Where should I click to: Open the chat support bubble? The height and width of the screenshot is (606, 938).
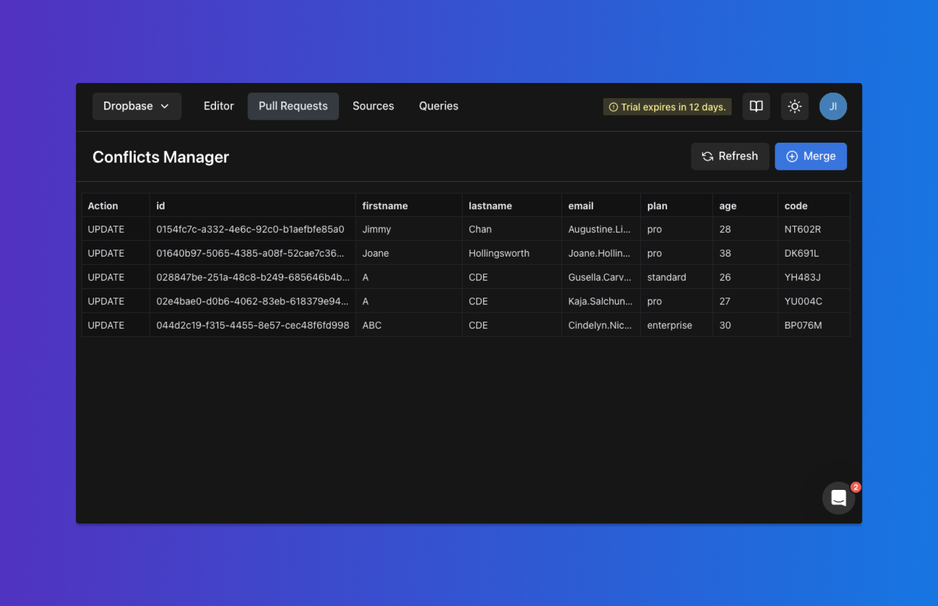(x=838, y=497)
